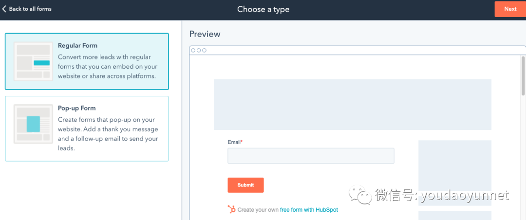Click the Regular Form description text
Image resolution: width=526 pixels, height=220 pixels.
107,66
